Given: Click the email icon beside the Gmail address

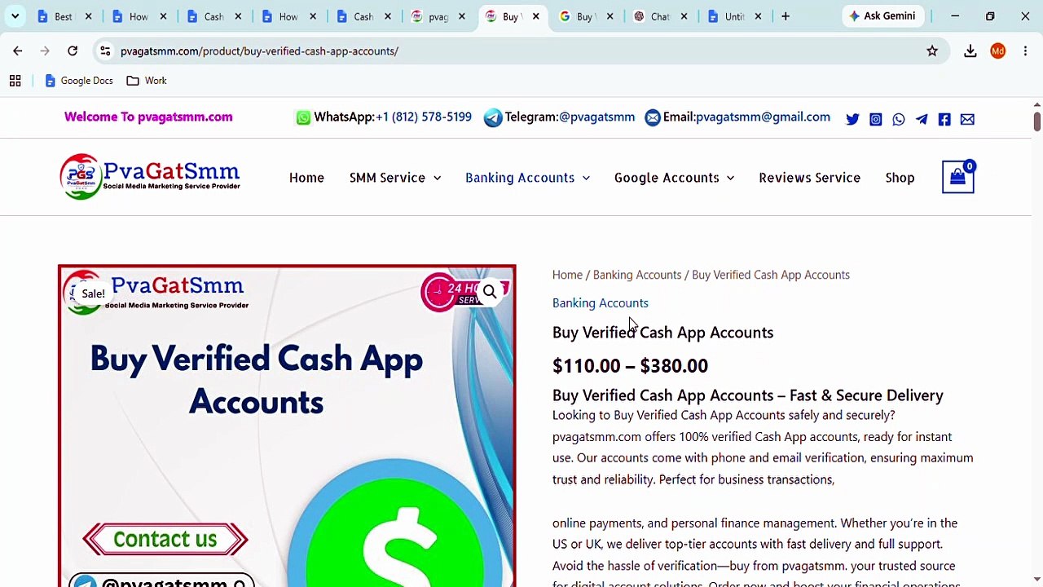Looking at the screenshot, I should click(653, 117).
